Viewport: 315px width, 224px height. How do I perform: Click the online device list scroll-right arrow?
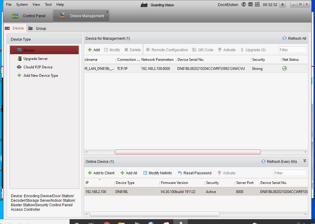click(305, 214)
